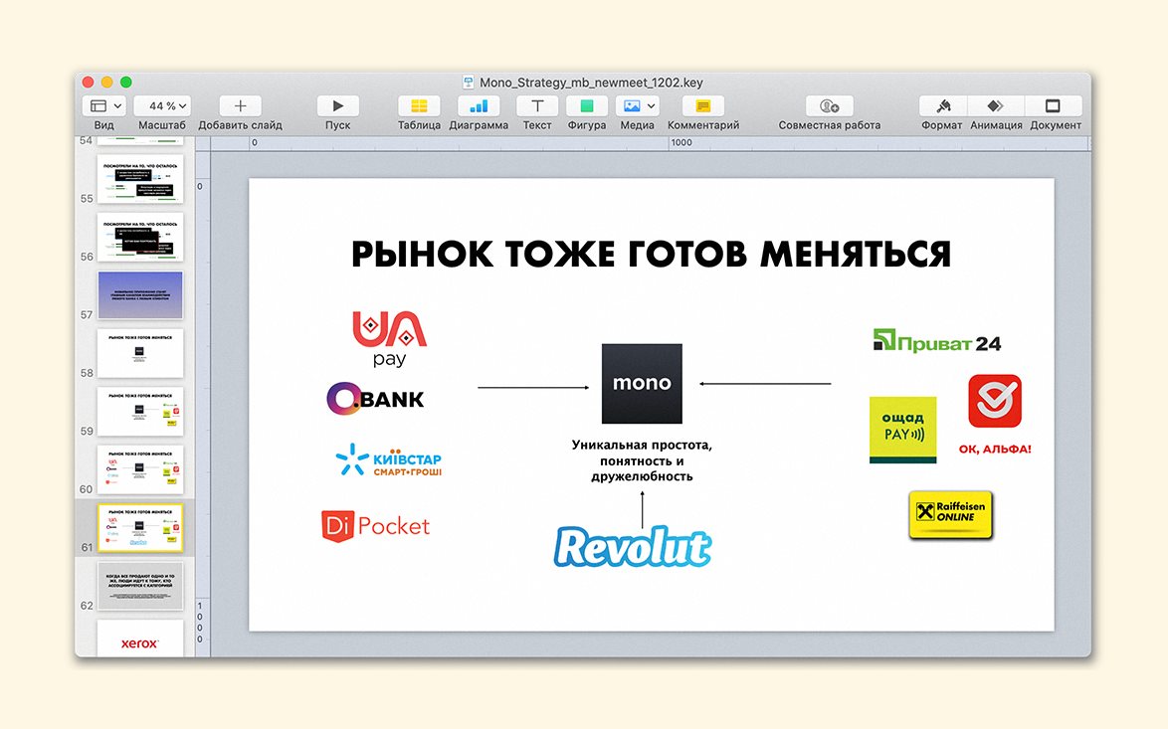Open the Формат inspector
Screen dimensions: 1168x729
(943, 105)
